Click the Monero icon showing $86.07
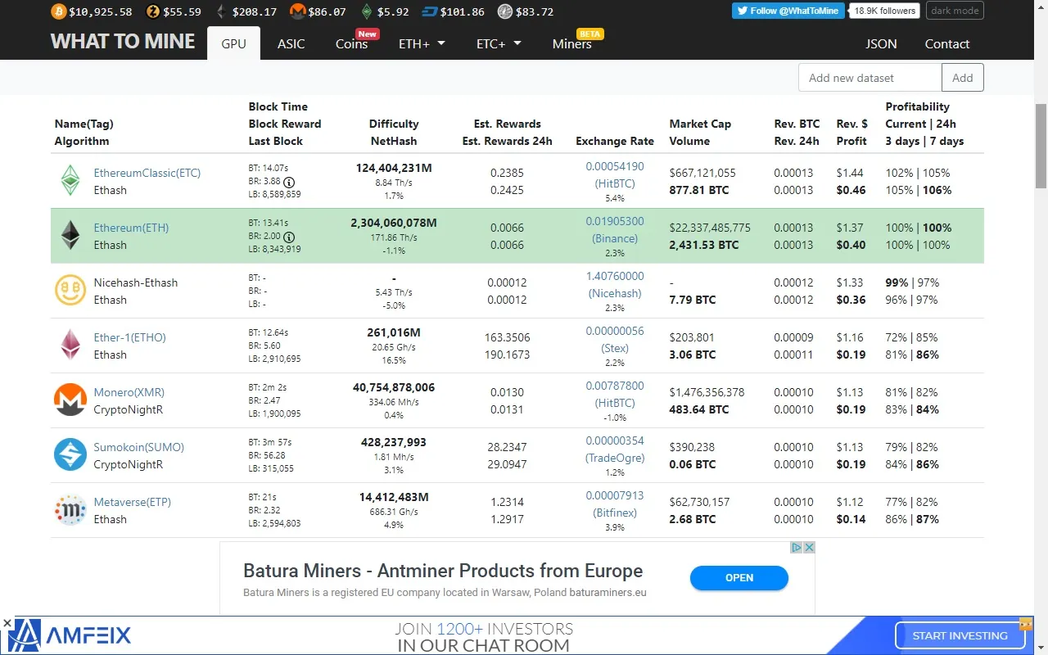Image resolution: width=1048 pixels, height=655 pixels. tap(297, 11)
